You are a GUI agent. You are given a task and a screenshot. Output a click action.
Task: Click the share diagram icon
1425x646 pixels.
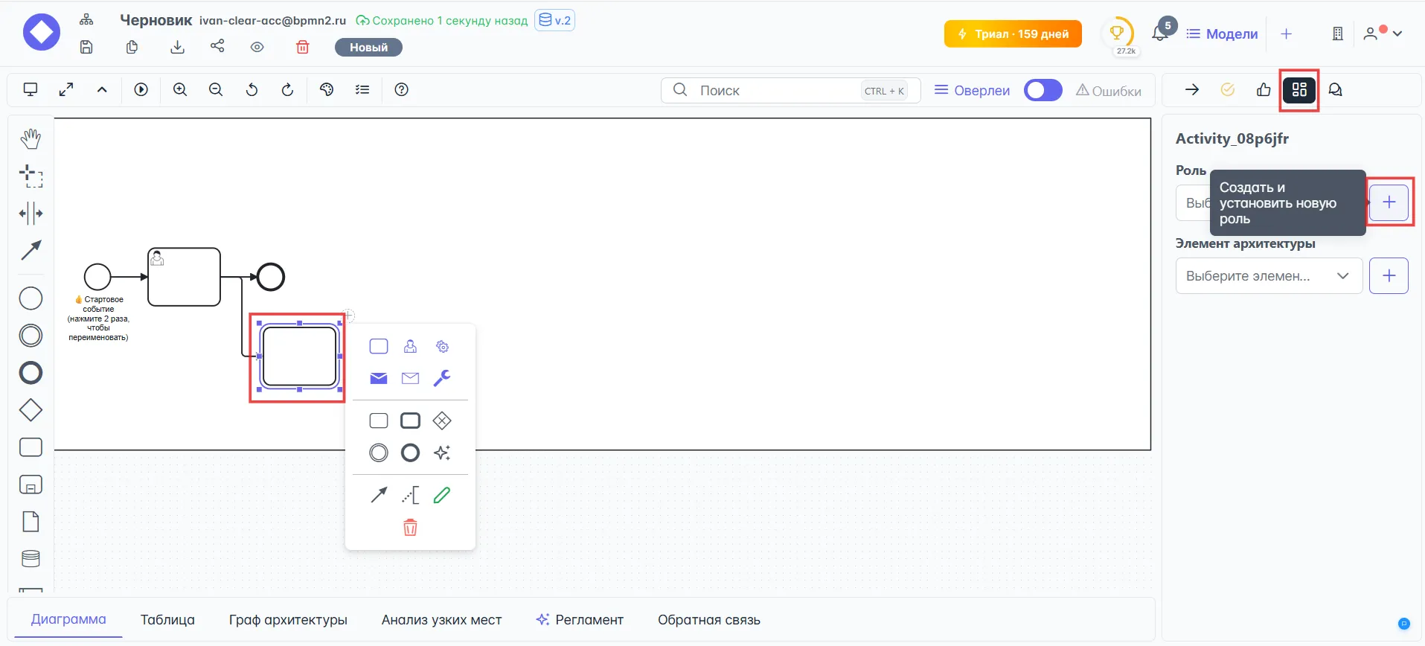click(x=217, y=47)
